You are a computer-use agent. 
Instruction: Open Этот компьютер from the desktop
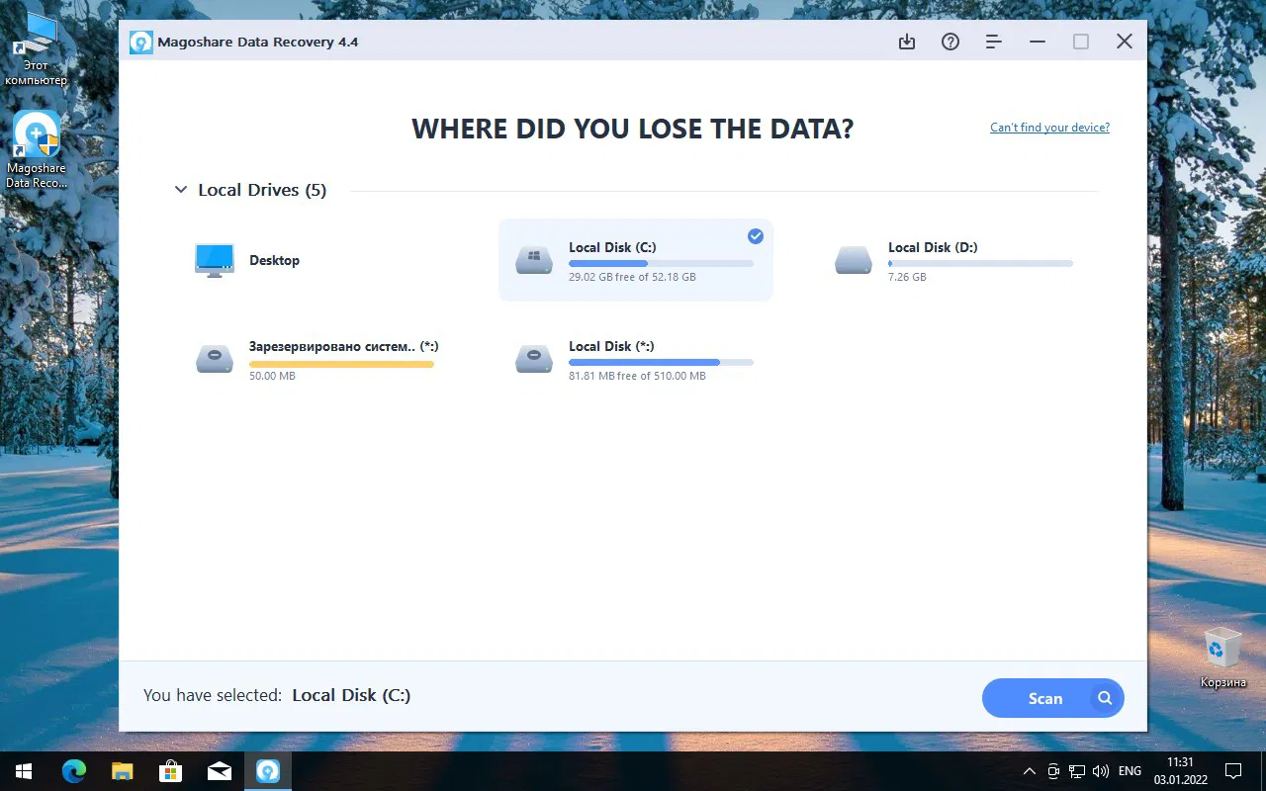point(36,30)
